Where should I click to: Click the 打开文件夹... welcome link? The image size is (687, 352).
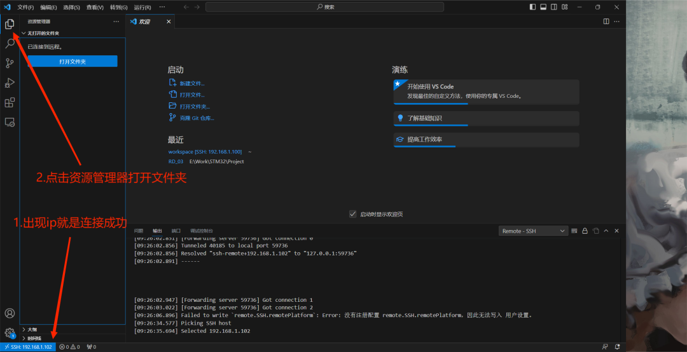click(195, 106)
